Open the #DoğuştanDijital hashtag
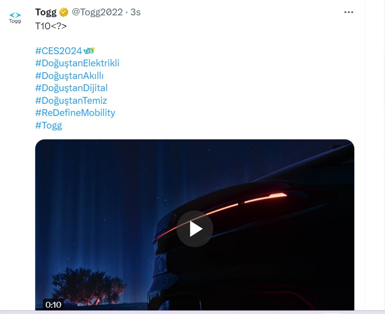The width and height of the screenshot is (385, 314). (71, 88)
